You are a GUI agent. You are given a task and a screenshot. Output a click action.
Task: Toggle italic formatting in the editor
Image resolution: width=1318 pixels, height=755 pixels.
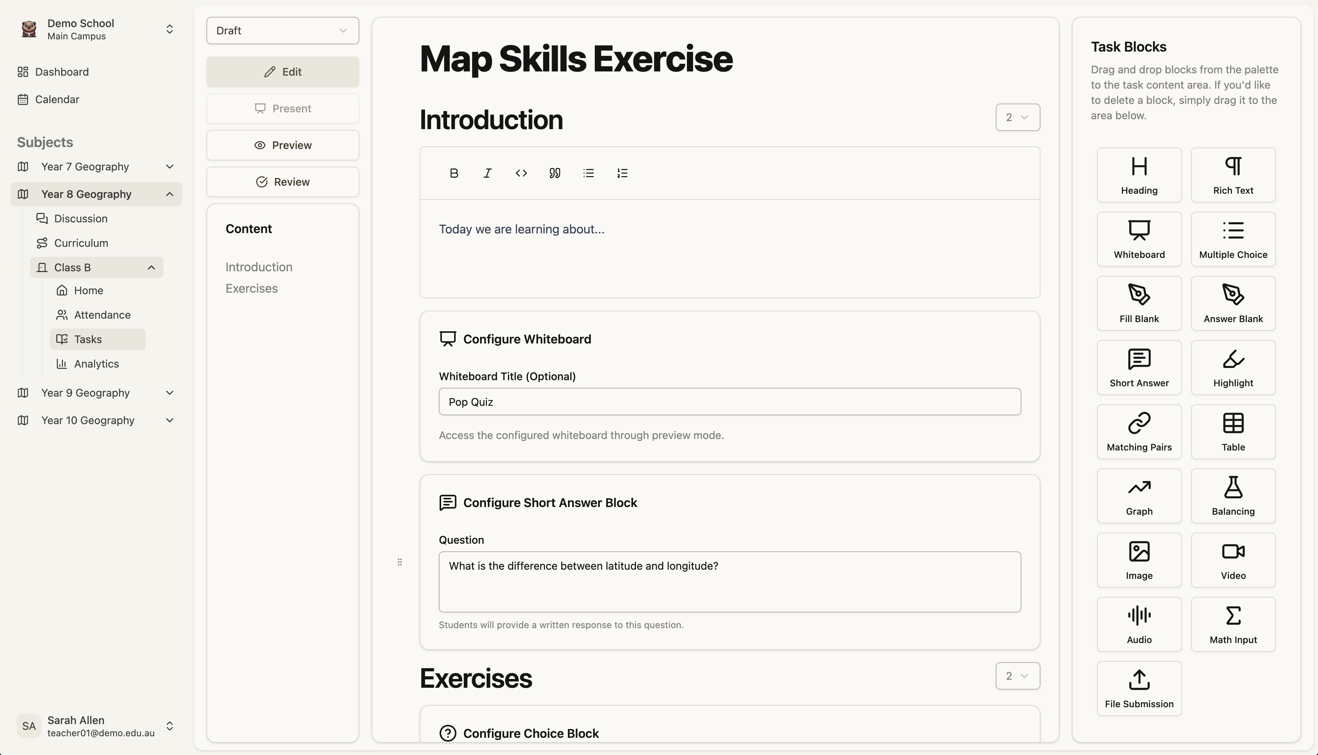click(x=487, y=173)
